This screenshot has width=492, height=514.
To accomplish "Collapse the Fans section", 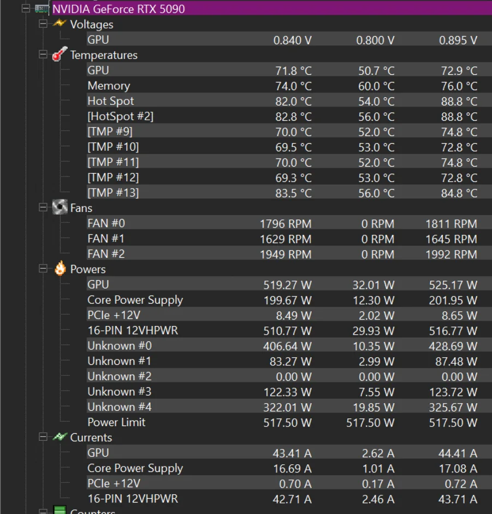I will point(43,207).
